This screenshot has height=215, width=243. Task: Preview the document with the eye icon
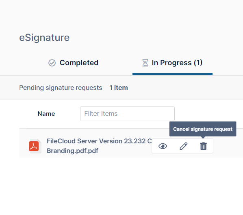tap(163, 146)
